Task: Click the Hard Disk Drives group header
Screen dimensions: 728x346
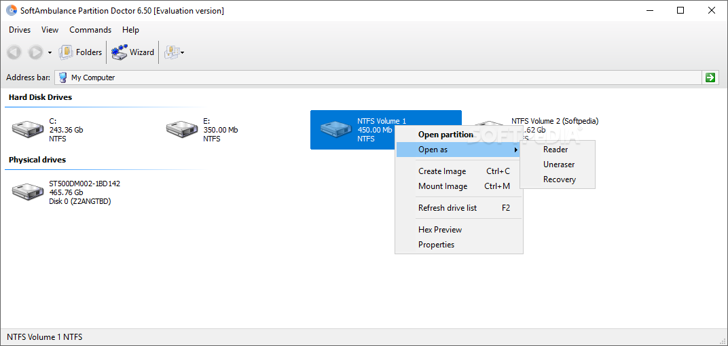Action: [40, 97]
